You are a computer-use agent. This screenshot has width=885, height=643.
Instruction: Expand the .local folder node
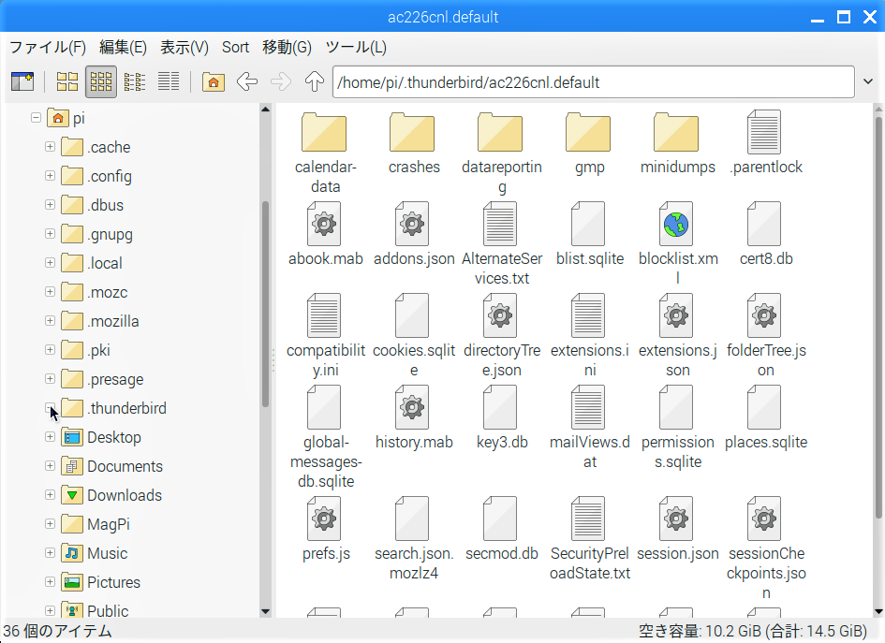click(50, 263)
